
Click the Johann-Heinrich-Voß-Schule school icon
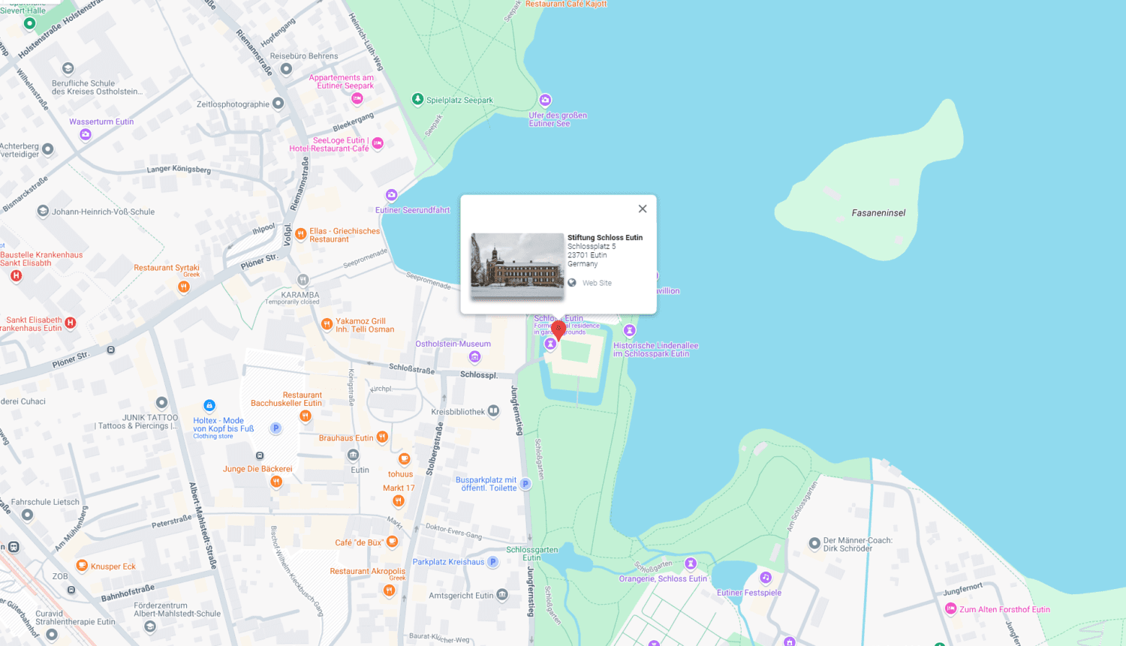(43, 211)
